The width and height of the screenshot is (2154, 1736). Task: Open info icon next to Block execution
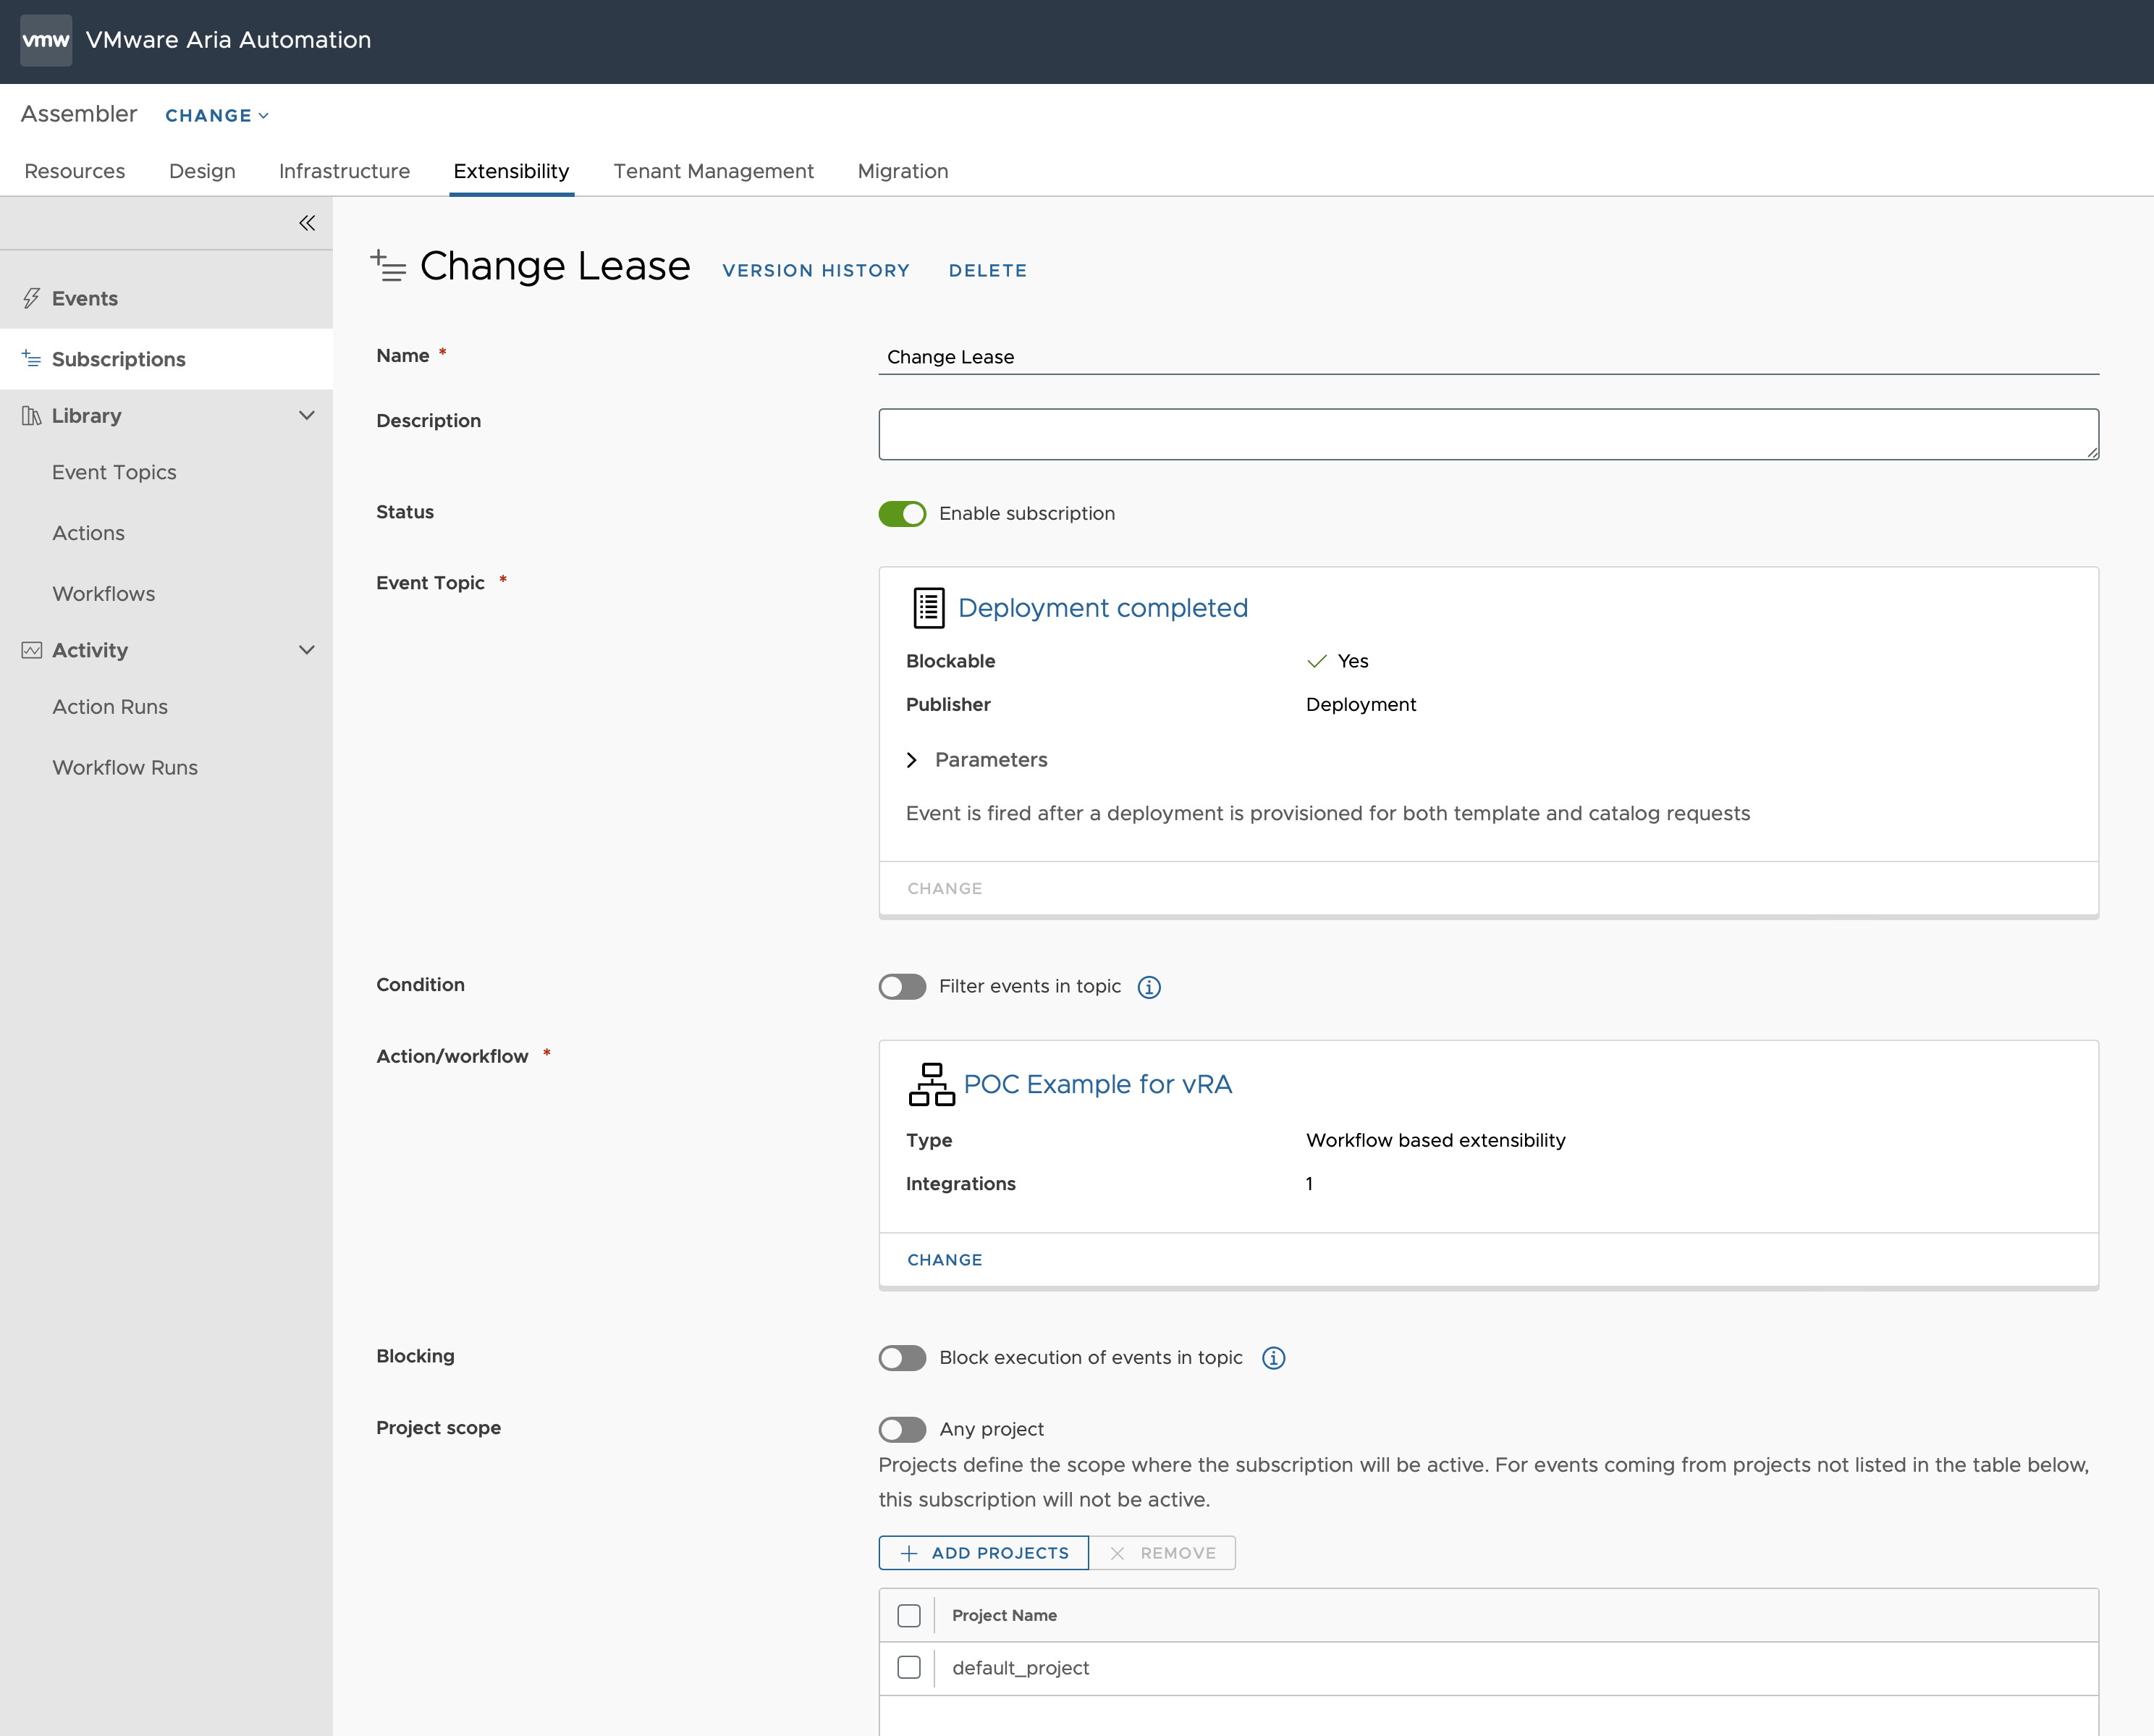coord(1273,1358)
